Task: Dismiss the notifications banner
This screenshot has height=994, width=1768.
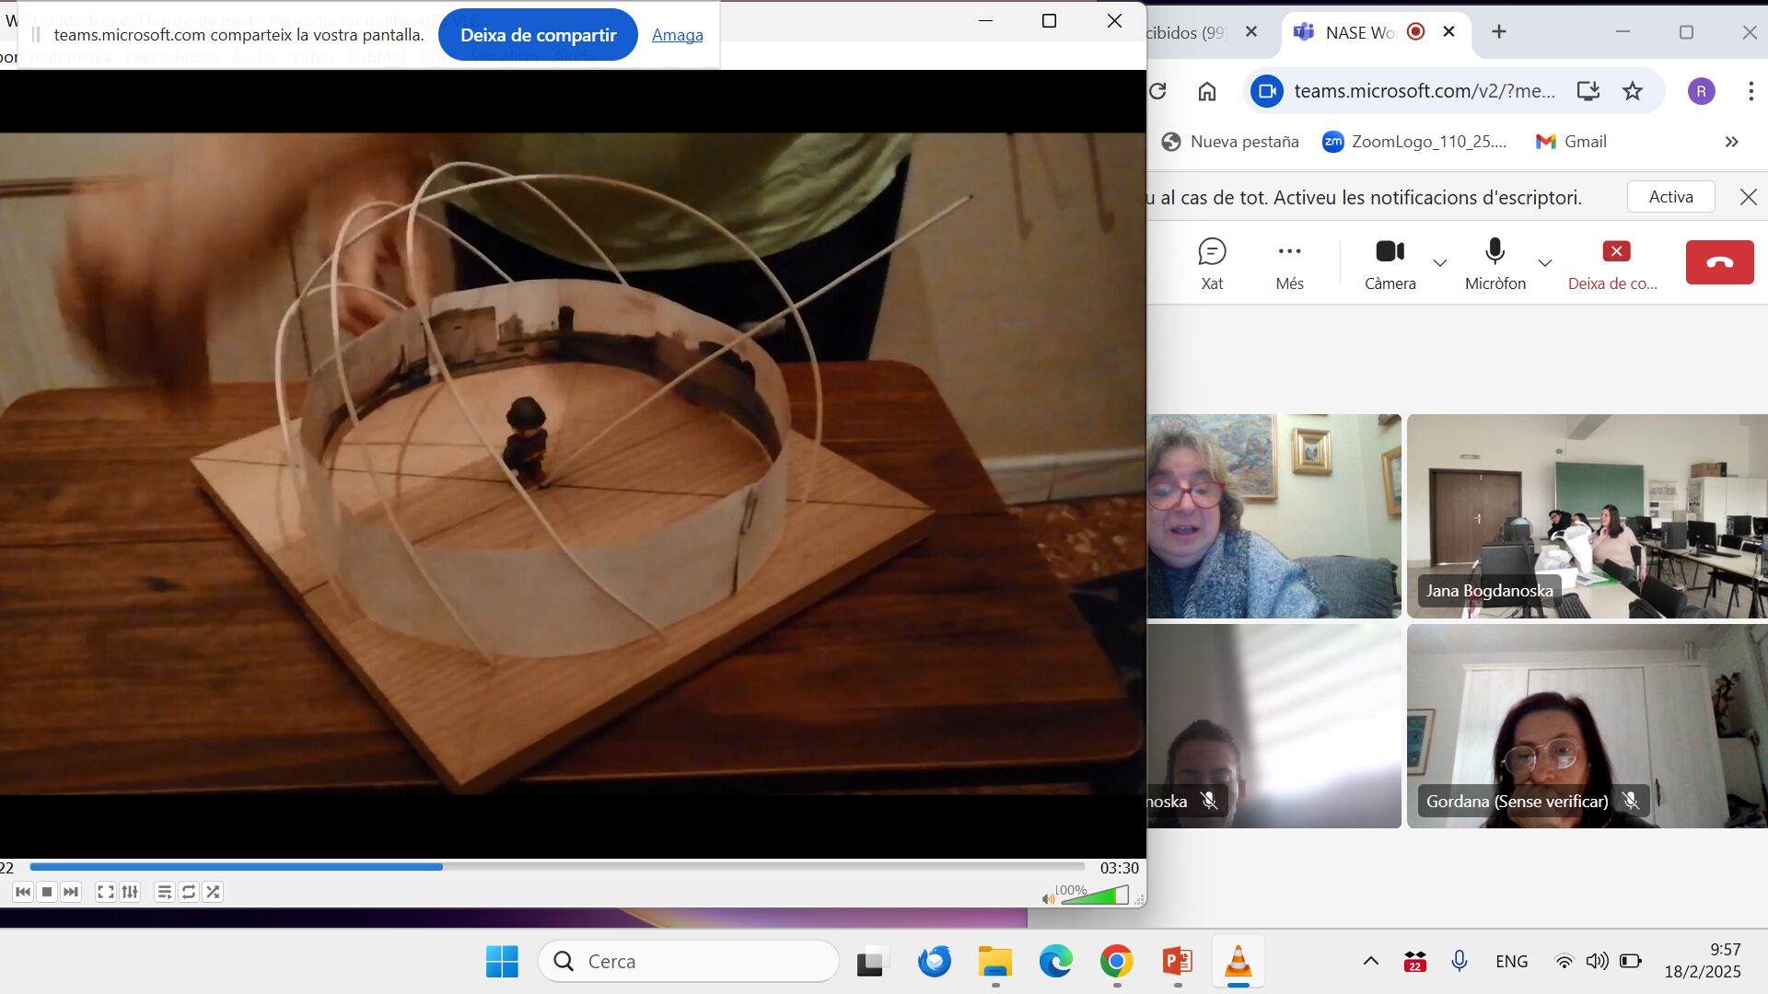Action: pyautogui.click(x=1748, y=197)
